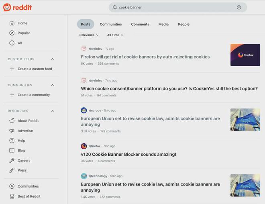Click EU flag thumbnail on r/technology post
Image resolution: width=265 pixels, height=204 pixels.
pos(245,186)
